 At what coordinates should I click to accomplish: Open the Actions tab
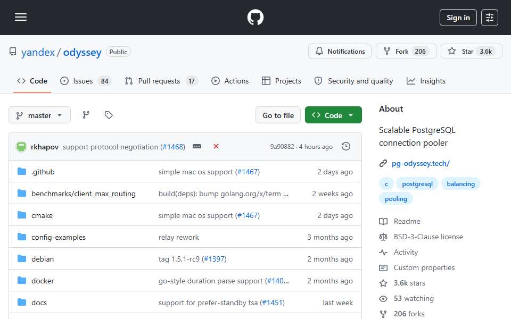tap(230, 81)
